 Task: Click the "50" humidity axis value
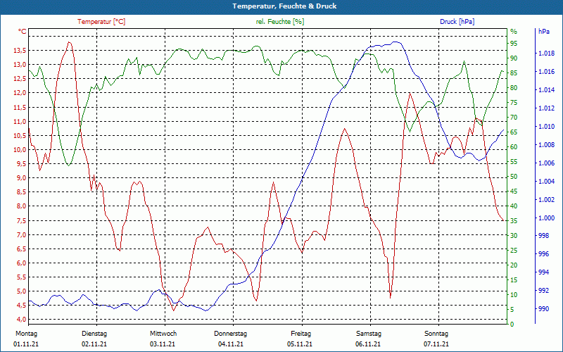click(x=514, y=177)
